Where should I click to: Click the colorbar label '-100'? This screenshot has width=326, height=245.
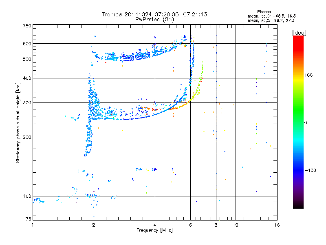(x=310, y=170)
